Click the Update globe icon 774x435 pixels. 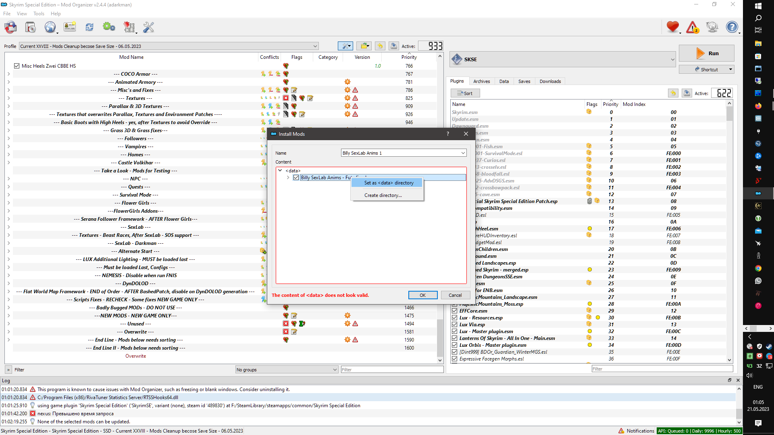point(712,27)
